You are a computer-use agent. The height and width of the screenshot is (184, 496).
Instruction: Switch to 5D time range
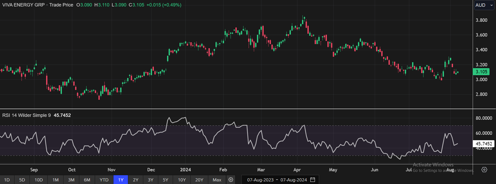click(x=22, y=180)
